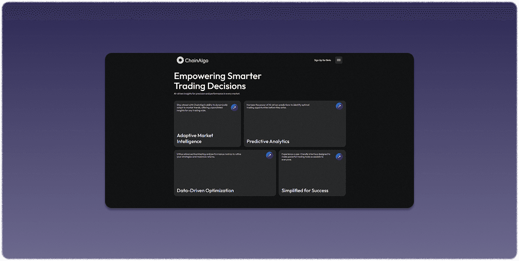Open the Adaptive Market Intelligence card title
Viewport: 519px width, 261px height.
[x=195, y=138]
